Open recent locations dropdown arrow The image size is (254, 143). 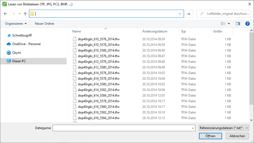pyautogui.click(x=20, y=14)
